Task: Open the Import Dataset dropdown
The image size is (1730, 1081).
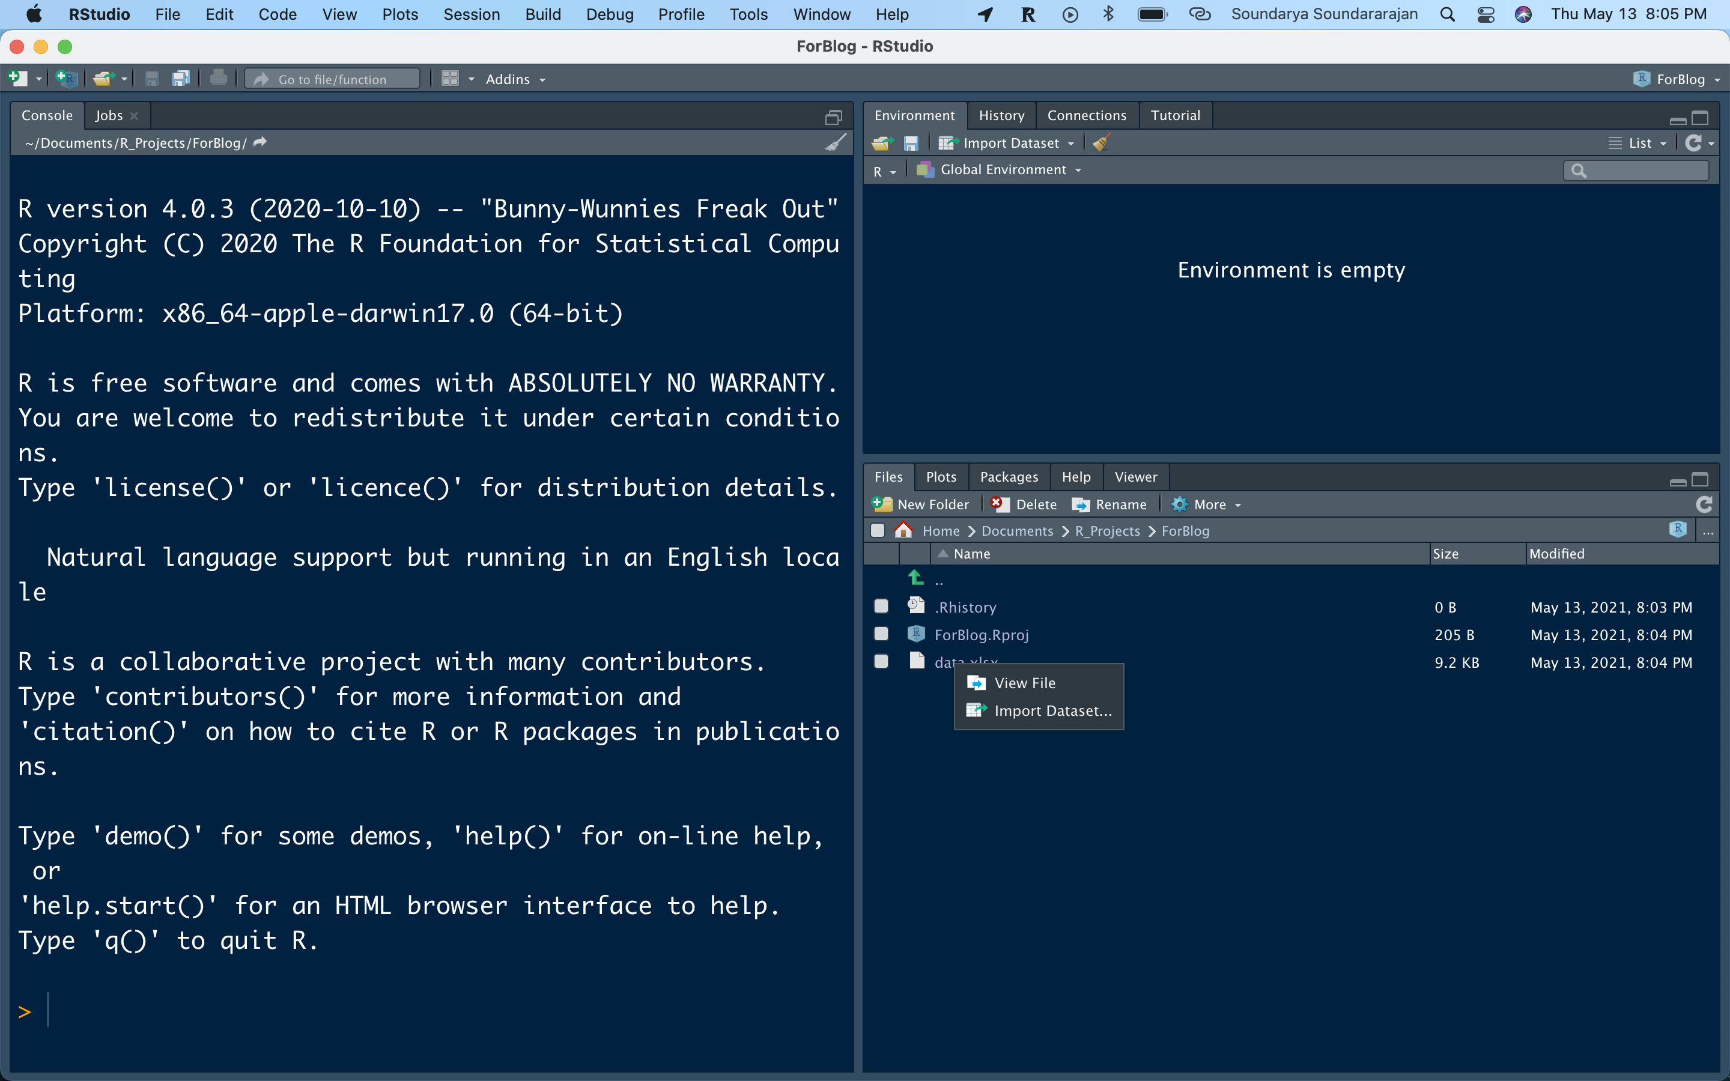Action: (x=1007, y=143)
